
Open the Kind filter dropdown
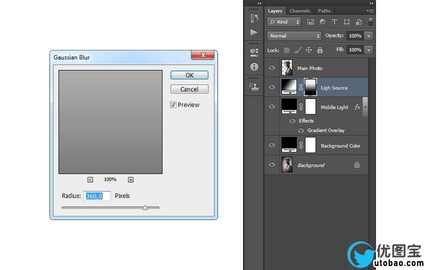point(284,21)
